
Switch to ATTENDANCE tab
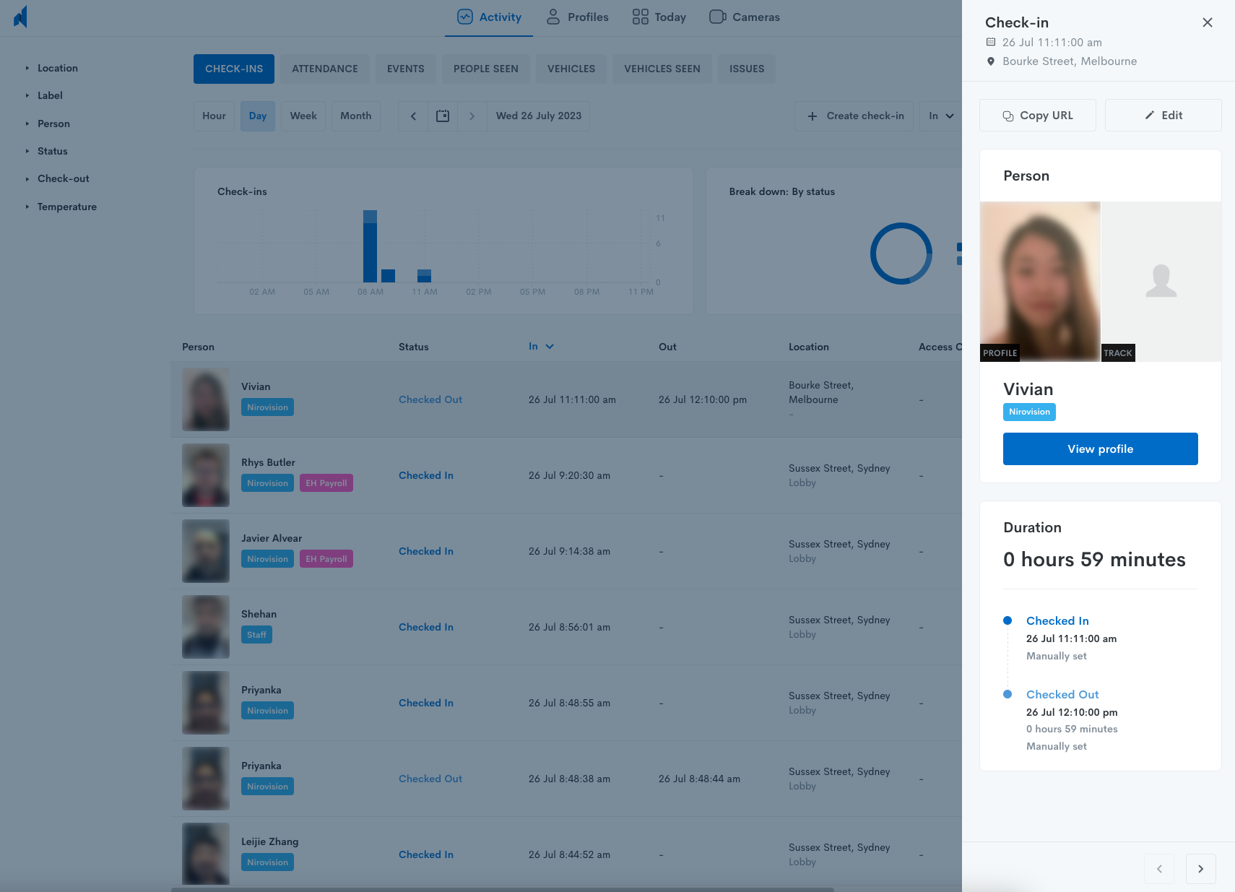click(x=325, y=69)
